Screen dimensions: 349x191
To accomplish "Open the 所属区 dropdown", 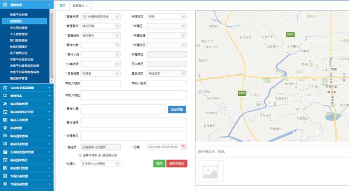I will (x=167, y=26).
